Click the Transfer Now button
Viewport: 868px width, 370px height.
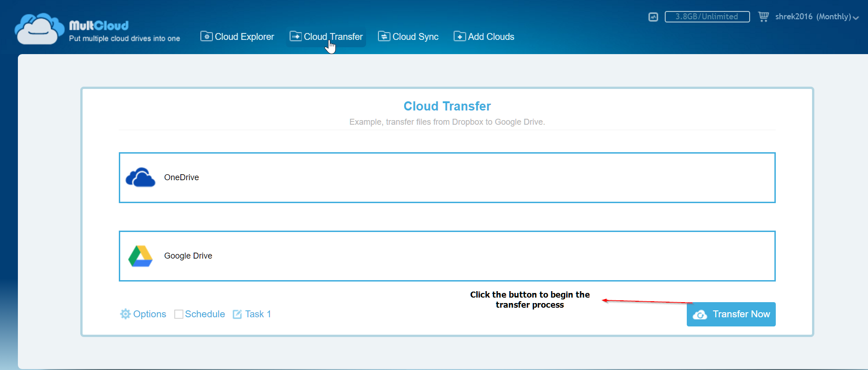pyautogui.click(x=731, y=314)
